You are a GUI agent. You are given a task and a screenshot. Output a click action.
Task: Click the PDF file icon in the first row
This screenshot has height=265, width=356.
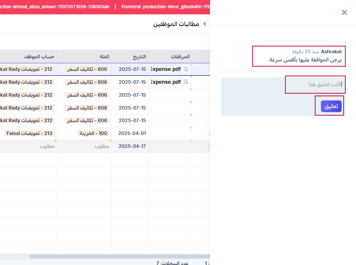(186, 69)
